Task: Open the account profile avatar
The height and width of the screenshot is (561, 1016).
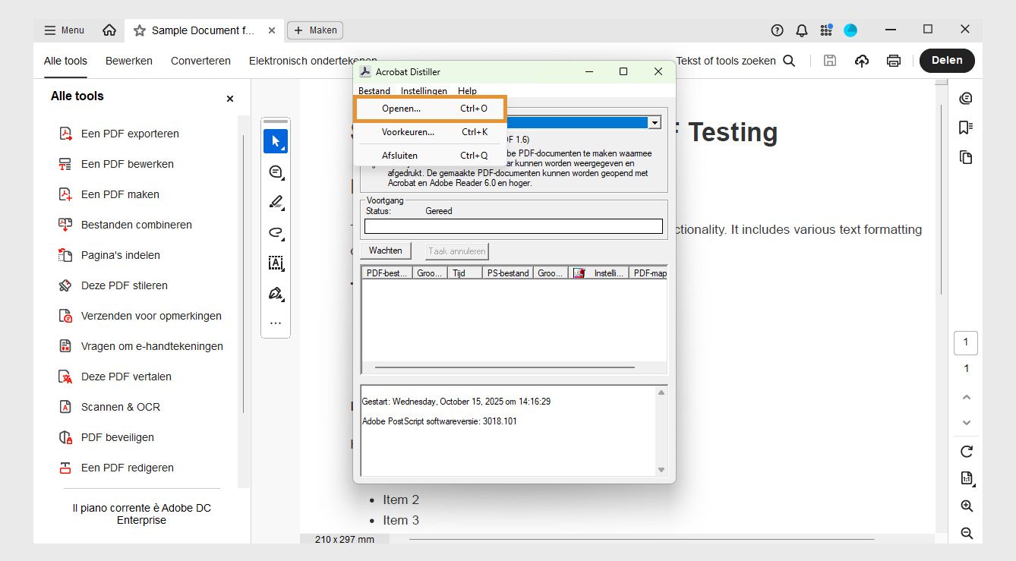Action: (x=850, y=30)
